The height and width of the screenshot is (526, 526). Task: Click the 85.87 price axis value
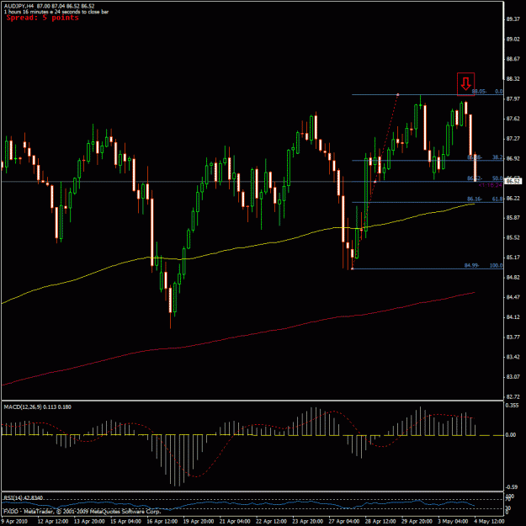pyautogui.click(x=513, y=218)
